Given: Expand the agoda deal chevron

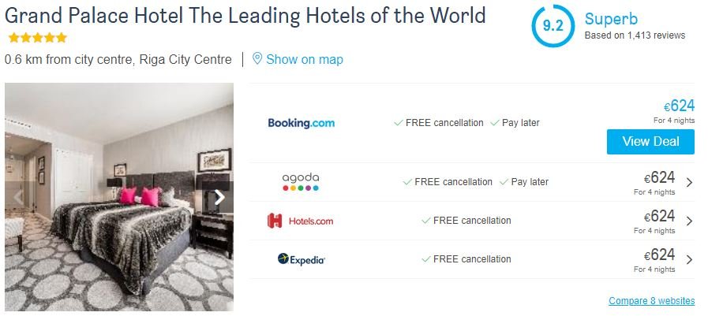Looking at the screenshot, I should click(x=689, y=183).
